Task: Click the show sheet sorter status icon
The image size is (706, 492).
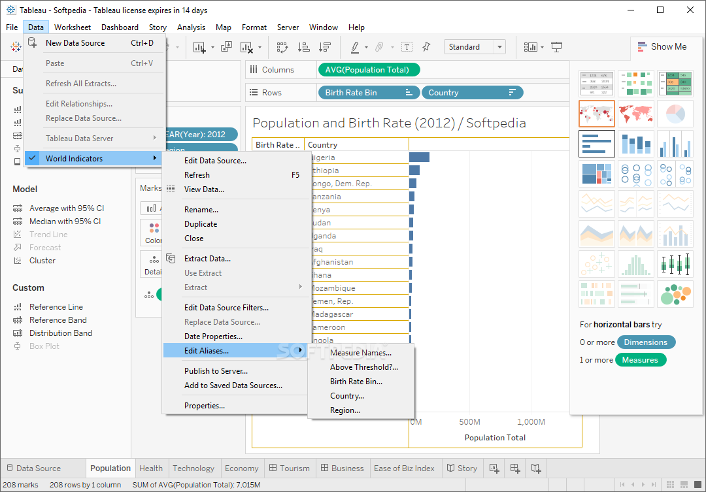Action: [x=670, y=484]
